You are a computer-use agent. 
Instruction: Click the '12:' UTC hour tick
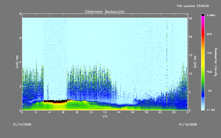105,112
